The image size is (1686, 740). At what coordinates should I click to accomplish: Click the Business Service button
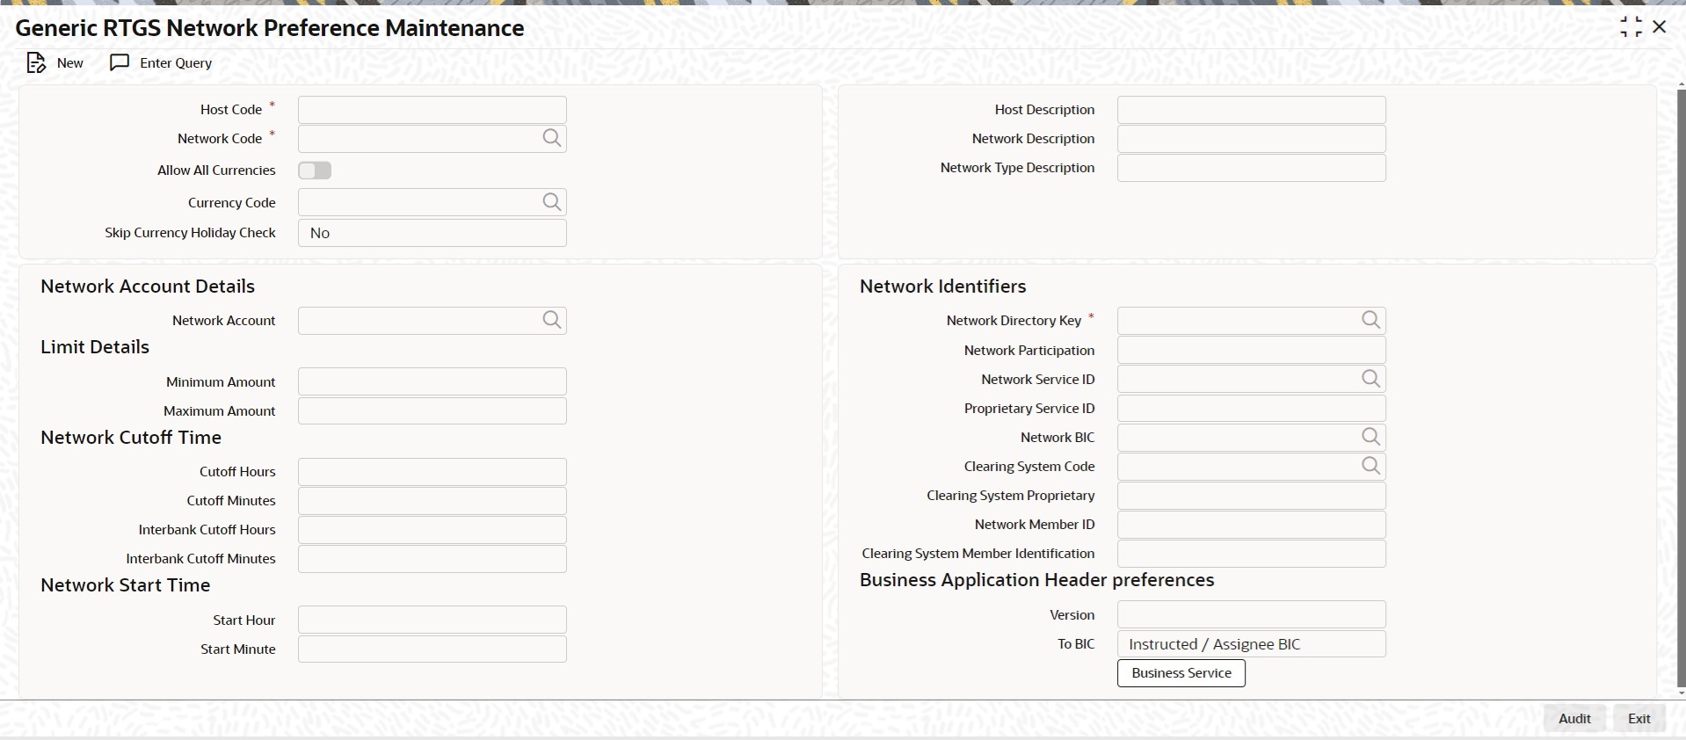point(1181,673)
